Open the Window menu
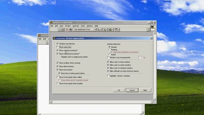The width and height of the screenshot is (204, 115). 90,26
